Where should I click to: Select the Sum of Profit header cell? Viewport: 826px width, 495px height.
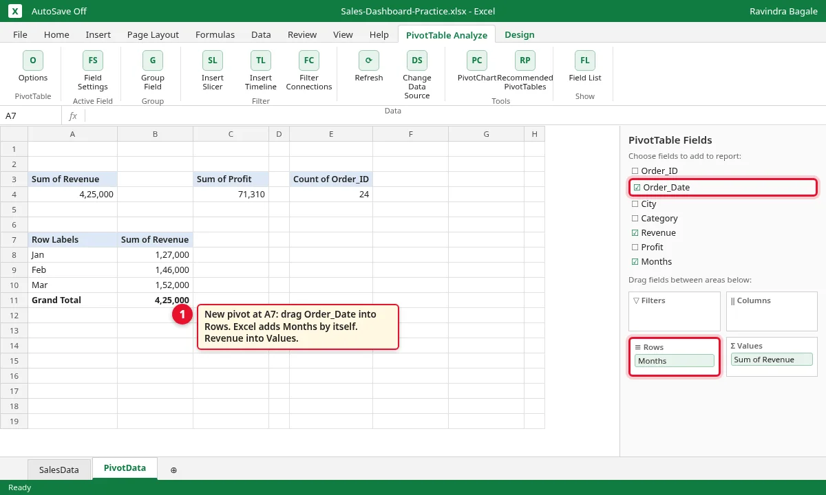click(x=231, y=179)
